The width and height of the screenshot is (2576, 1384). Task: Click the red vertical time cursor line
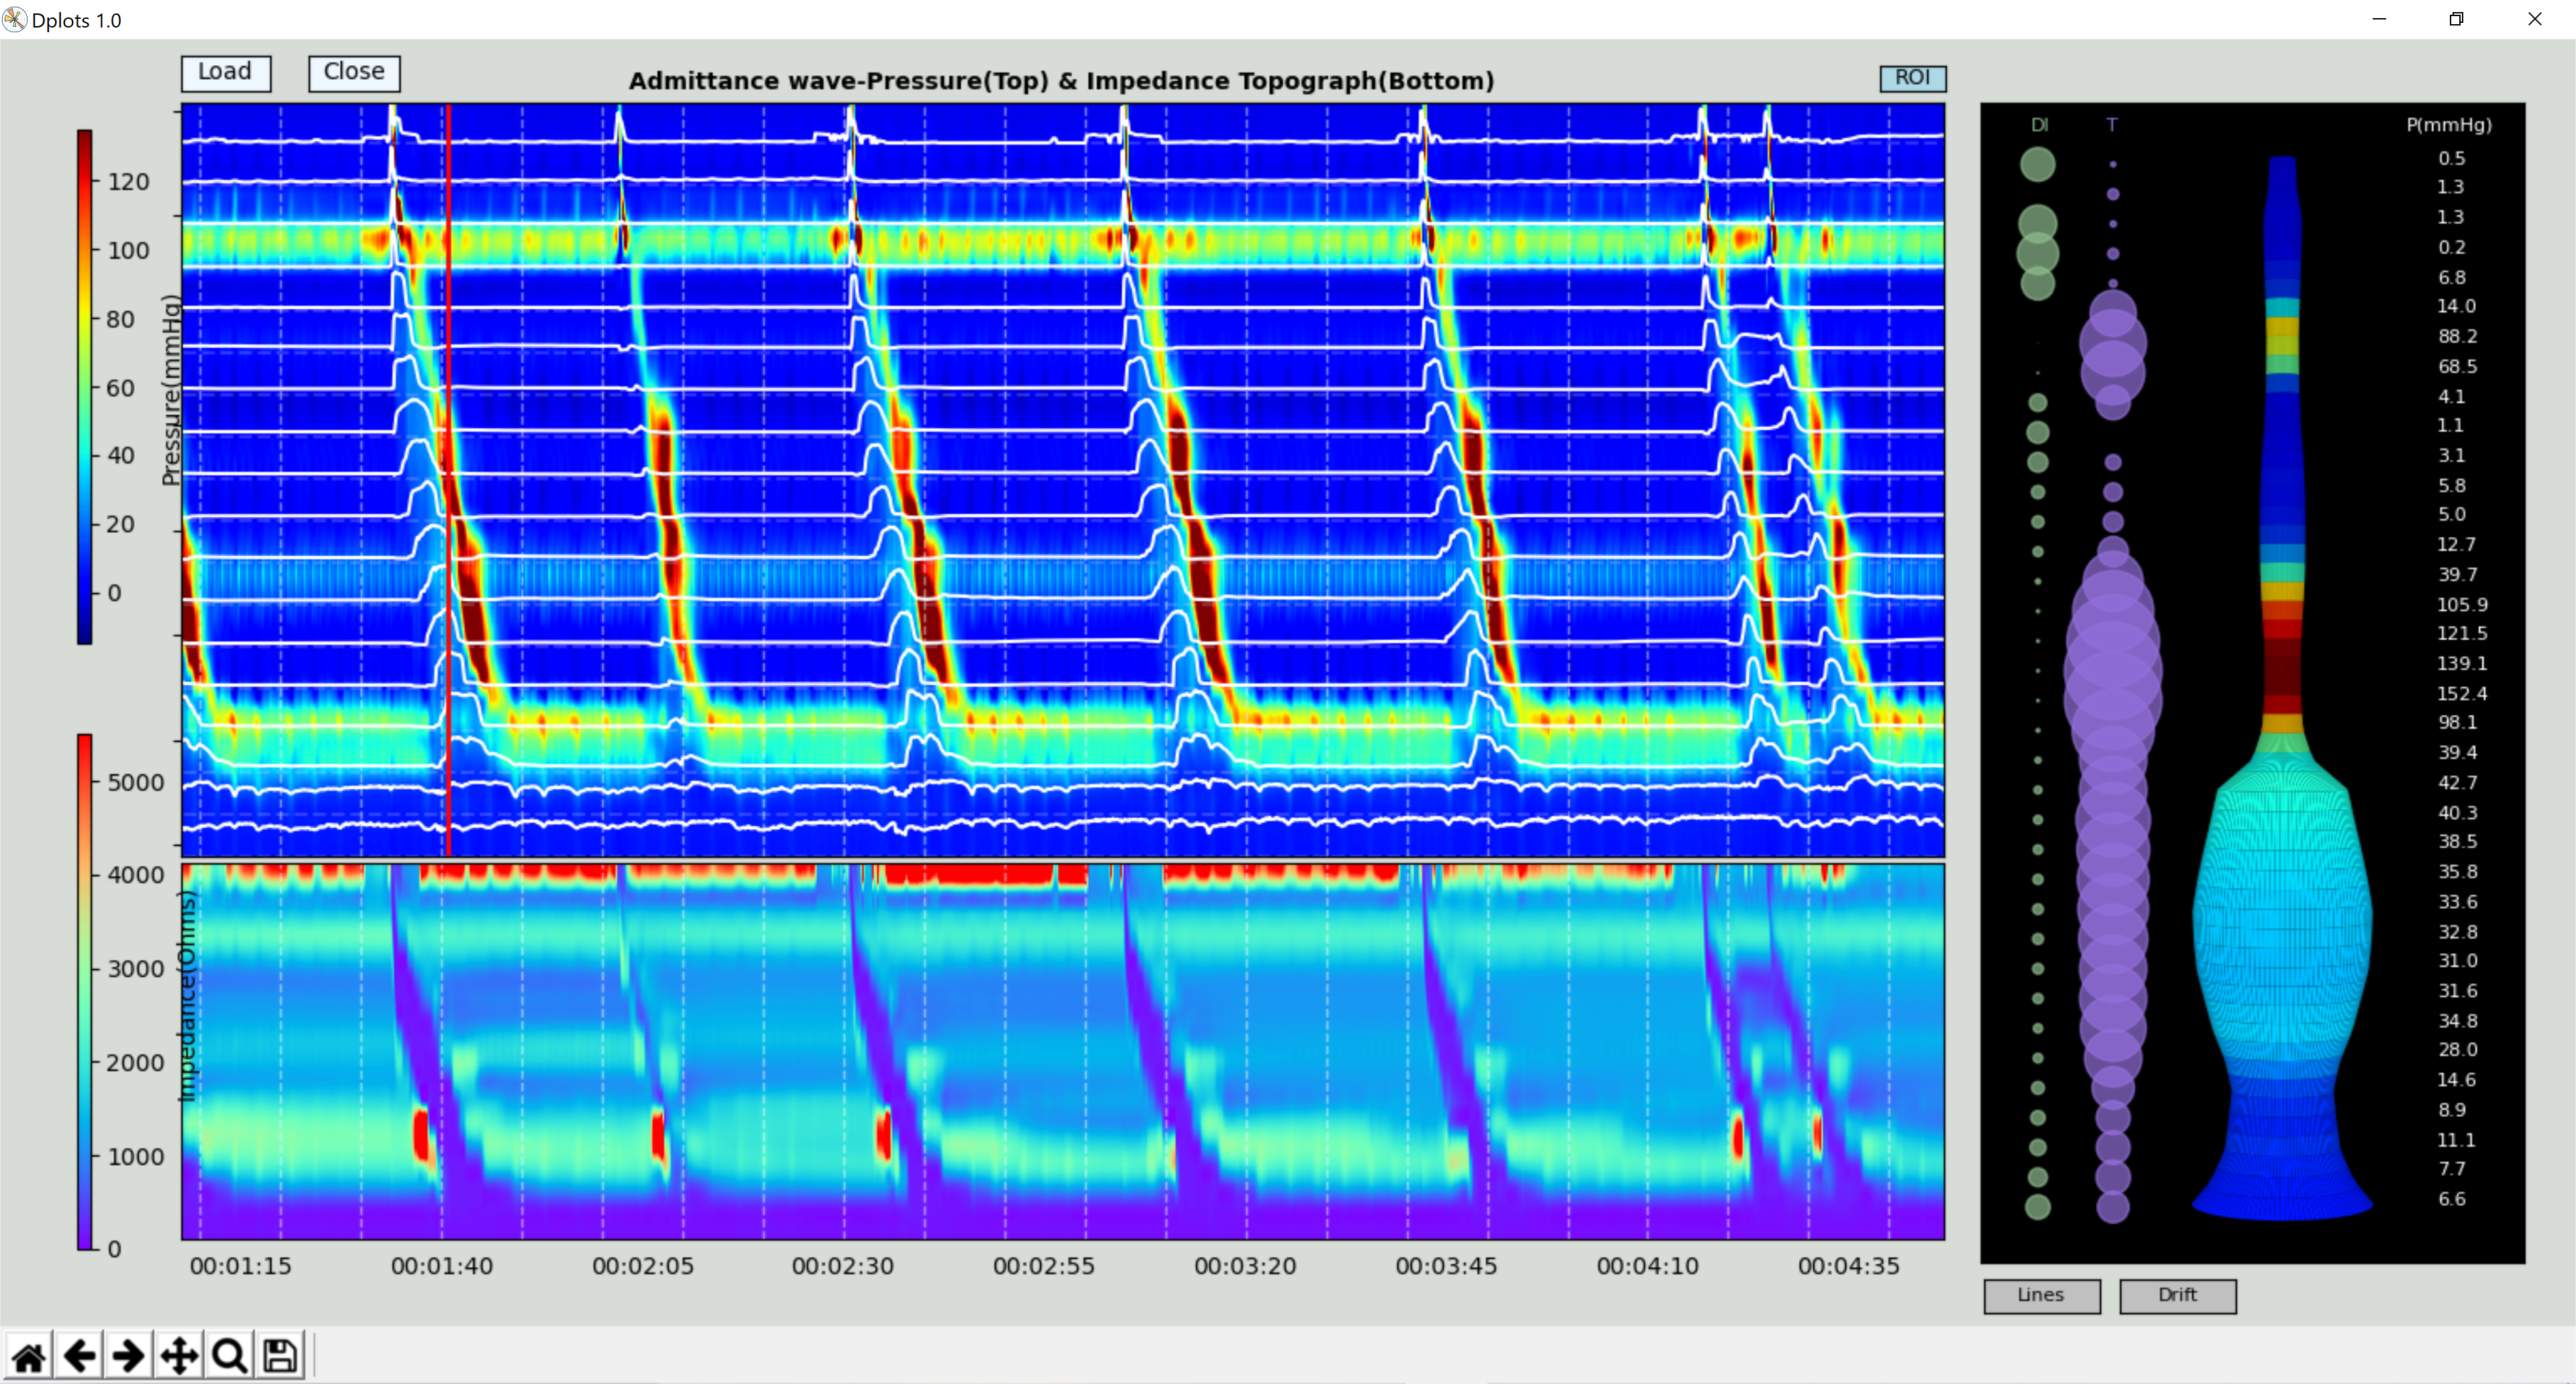click(448, 481)
